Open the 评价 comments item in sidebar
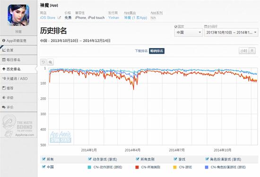260x177 pixels. pos(18,107)
